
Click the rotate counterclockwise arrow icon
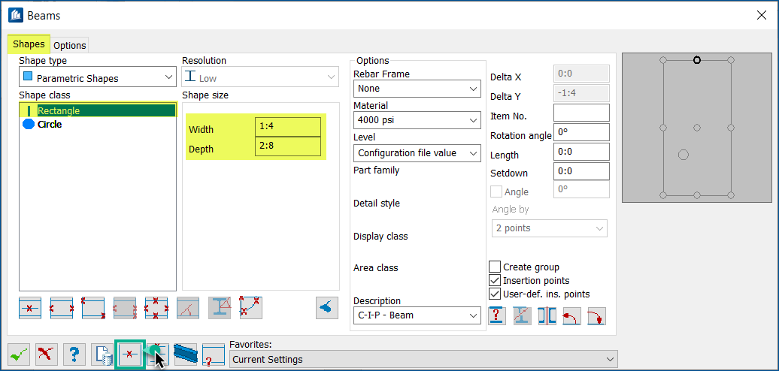click(571, 316)
